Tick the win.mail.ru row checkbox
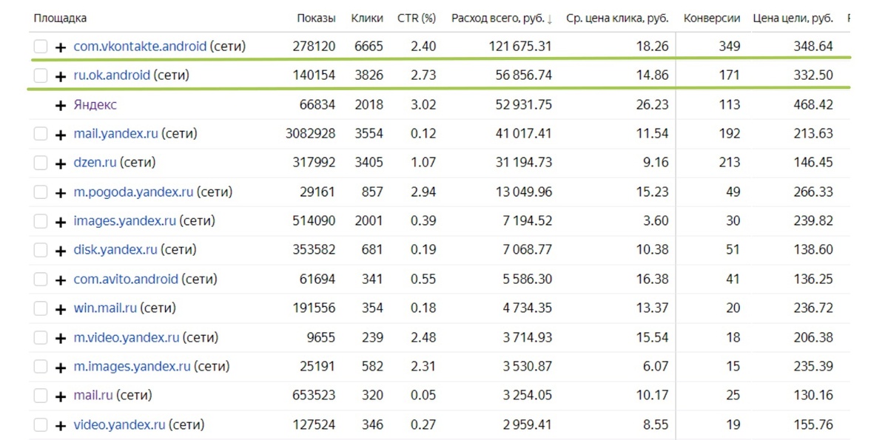The height and width of the screenshot is (440, 888). 41,308
